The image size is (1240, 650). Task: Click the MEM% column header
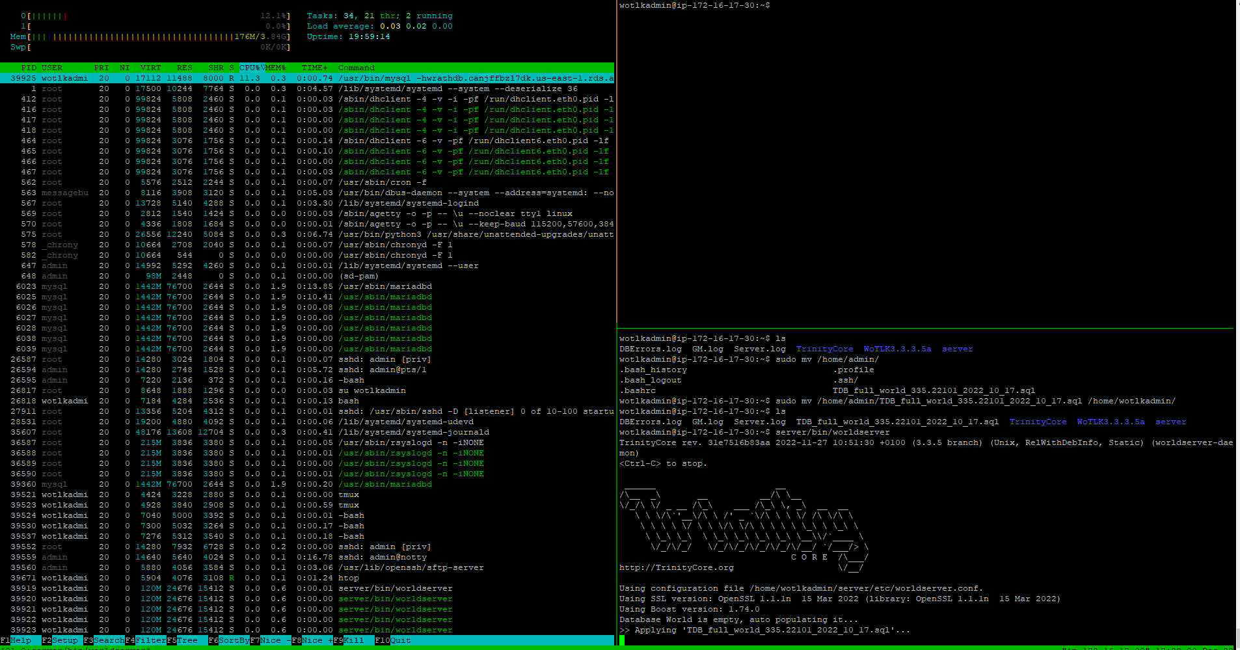275,68
